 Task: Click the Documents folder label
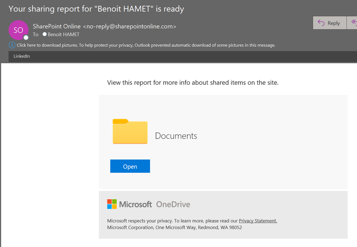click(176, 136)
